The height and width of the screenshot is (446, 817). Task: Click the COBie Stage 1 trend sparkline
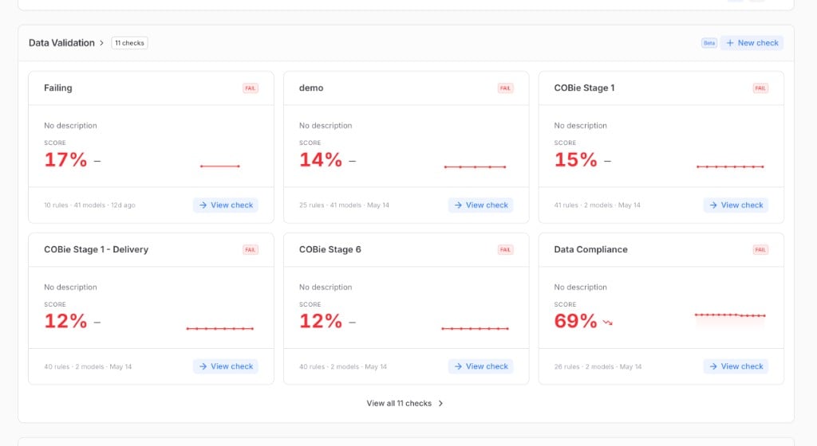click(730, 167)
